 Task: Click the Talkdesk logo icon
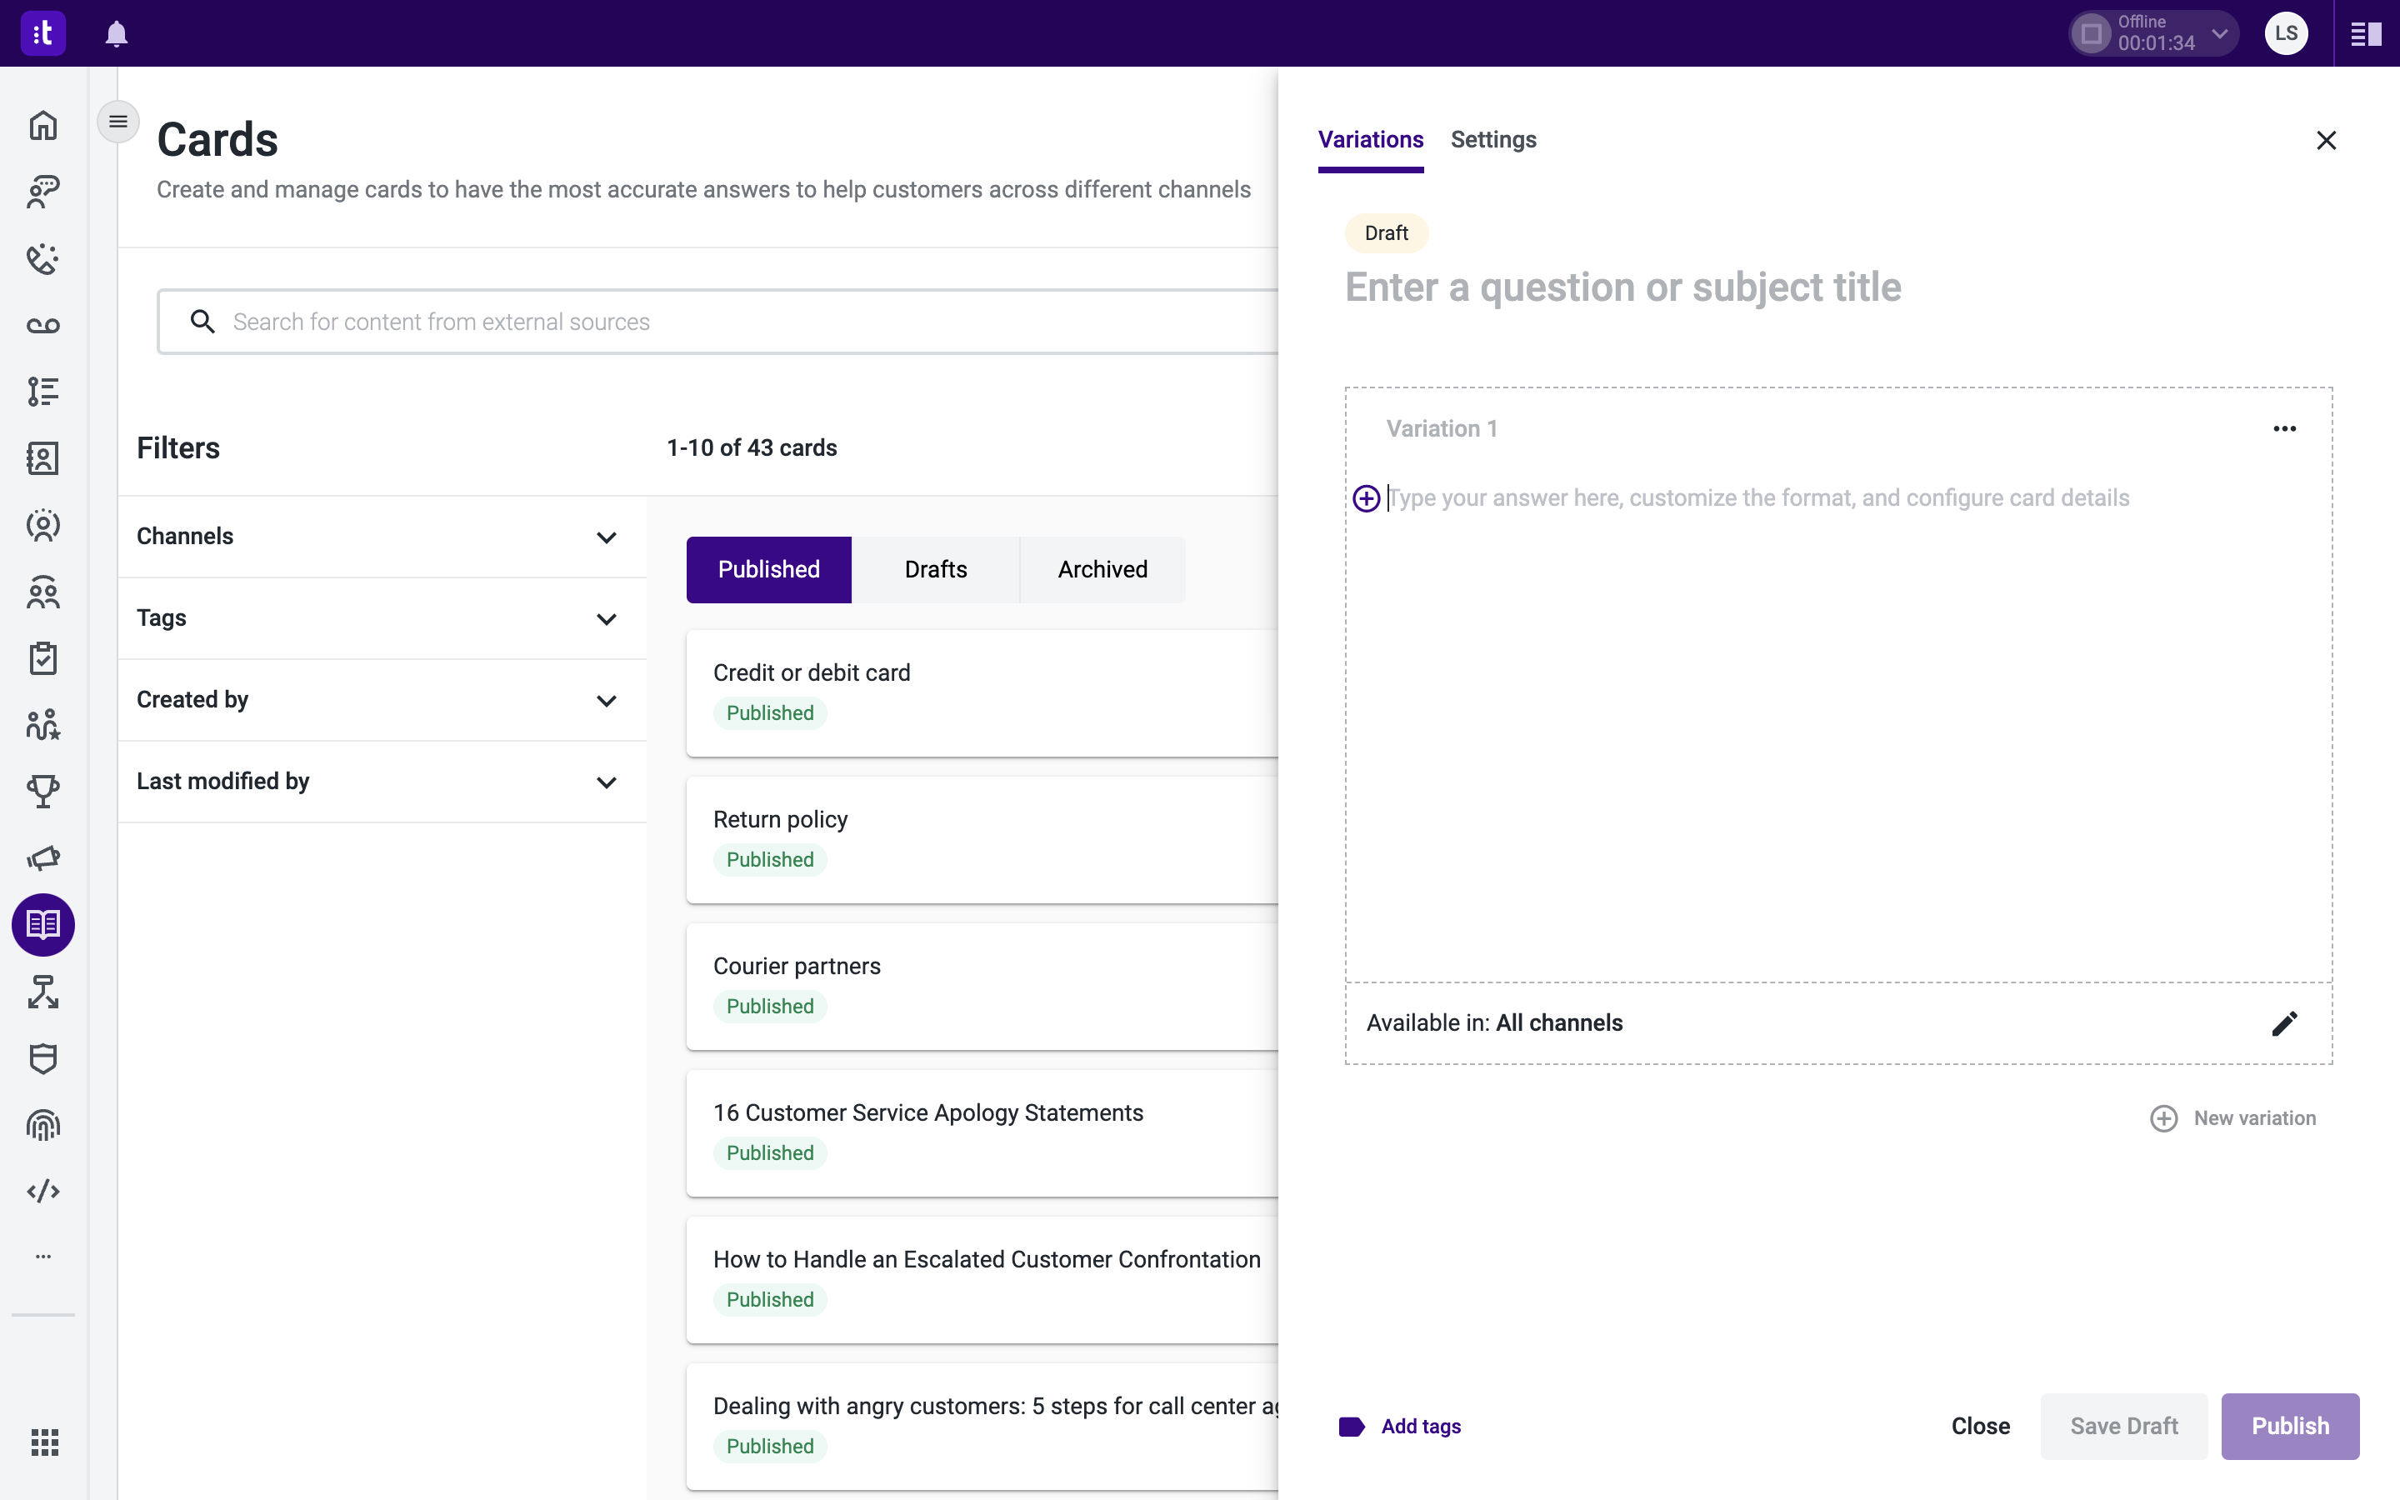(42, 33)
